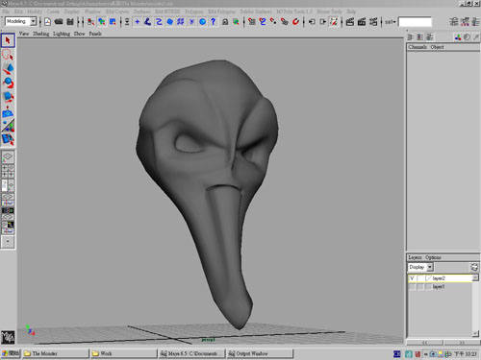Toggle joints selection mask icon
This screenshot has height=360, width=481.
[148, 22]
